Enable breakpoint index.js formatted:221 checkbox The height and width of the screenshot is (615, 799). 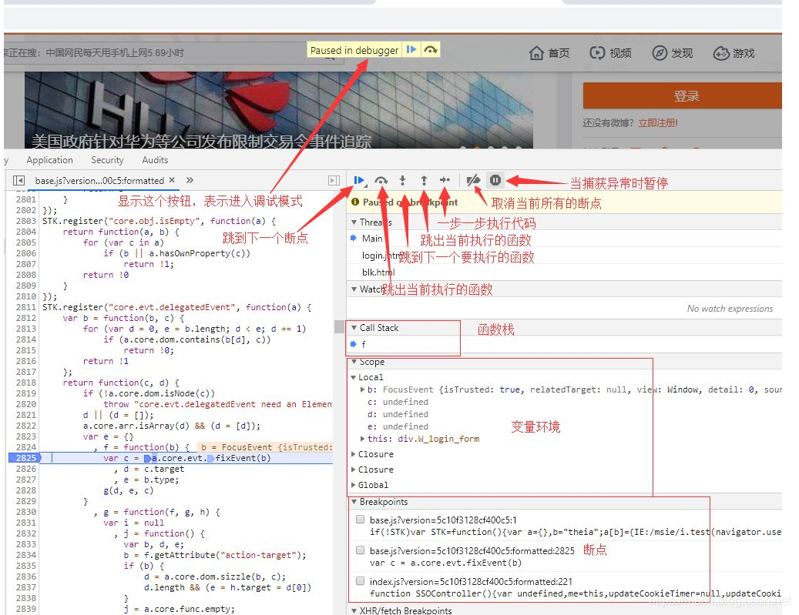point(361,581)
